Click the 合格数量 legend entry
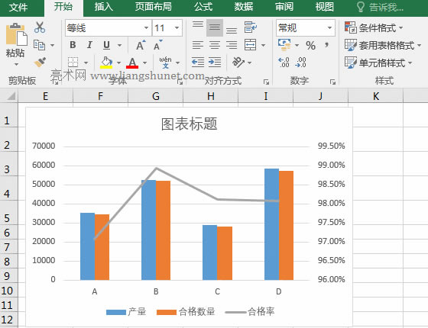 [186, 311]
